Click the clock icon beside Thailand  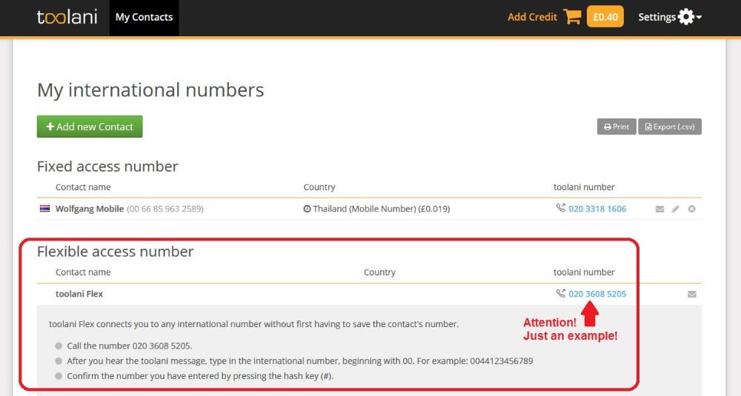tap(308, 209)
